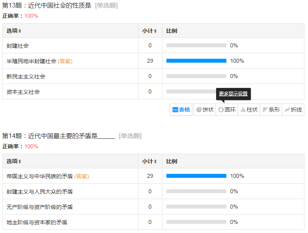This screenshot has height=233, width=308.
Task: Select the 封建社会 option row
Action: (18, 46)
